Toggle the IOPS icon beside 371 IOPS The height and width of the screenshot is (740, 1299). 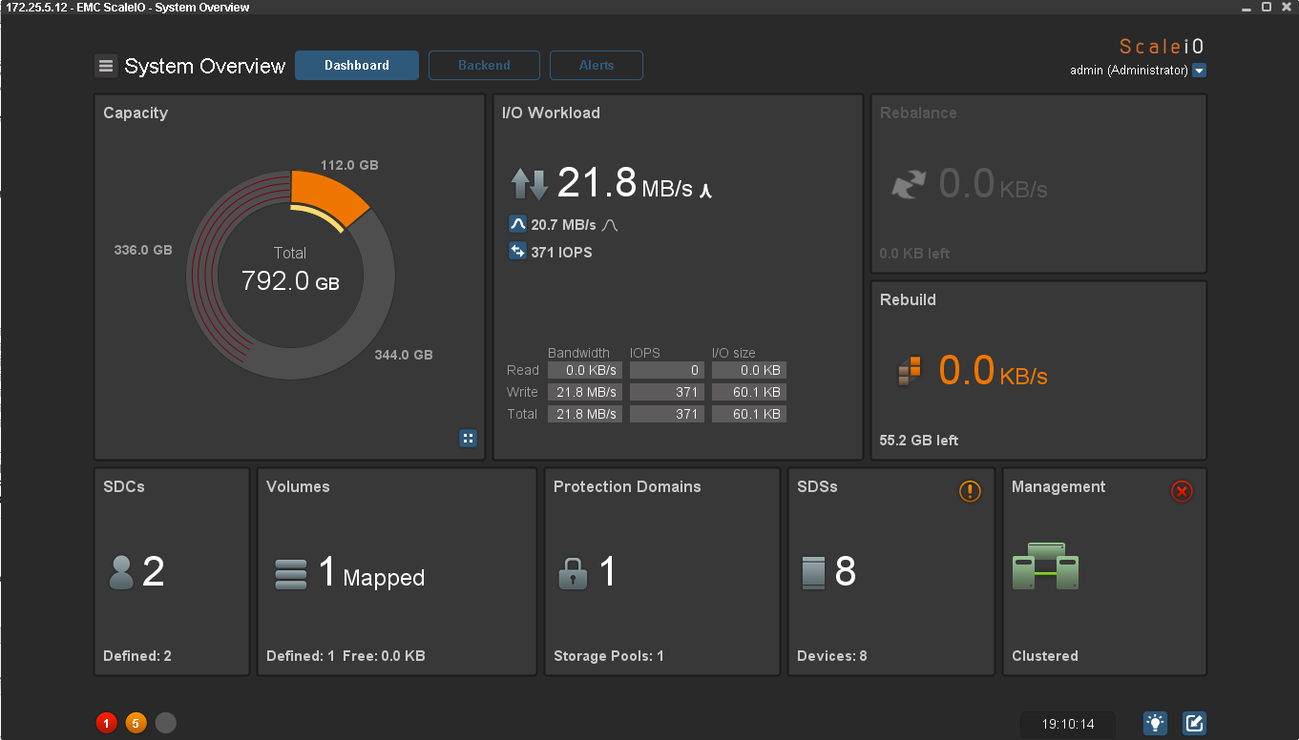(518, 252)
